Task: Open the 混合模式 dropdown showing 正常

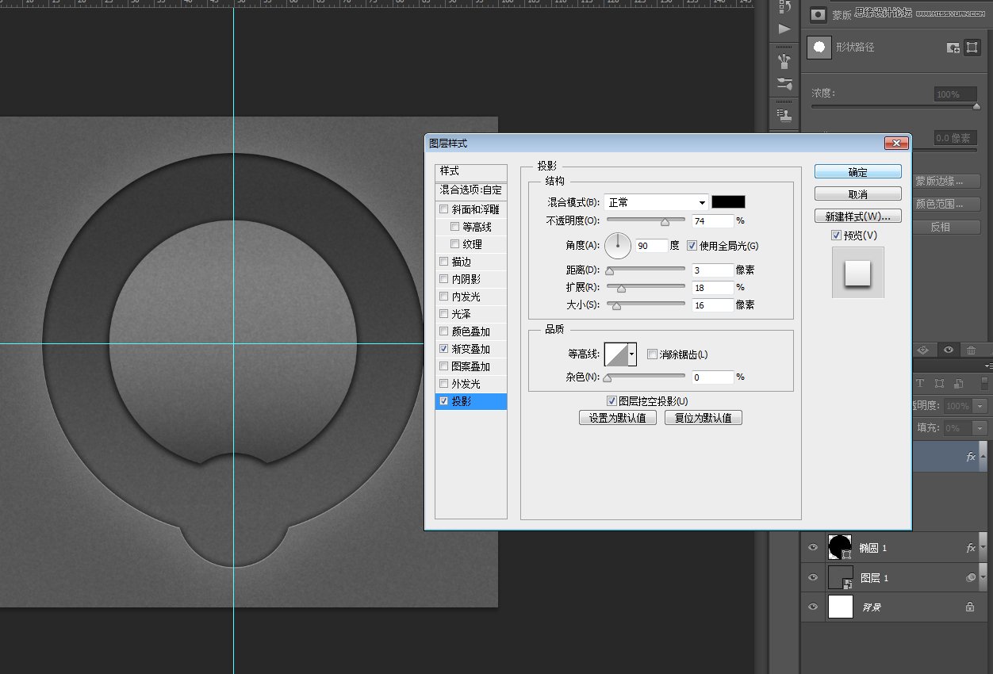Action: (655, 202)
